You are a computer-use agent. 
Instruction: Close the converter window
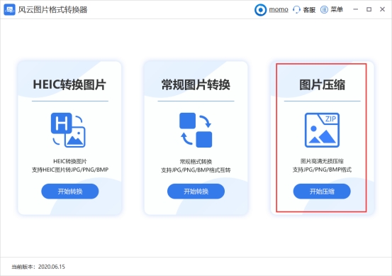(382, 9)
